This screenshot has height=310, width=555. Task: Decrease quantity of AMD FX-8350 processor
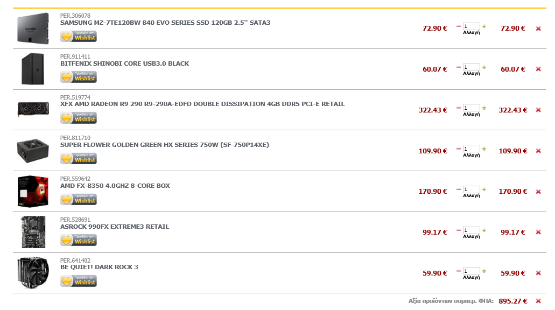tap(458, 189)
